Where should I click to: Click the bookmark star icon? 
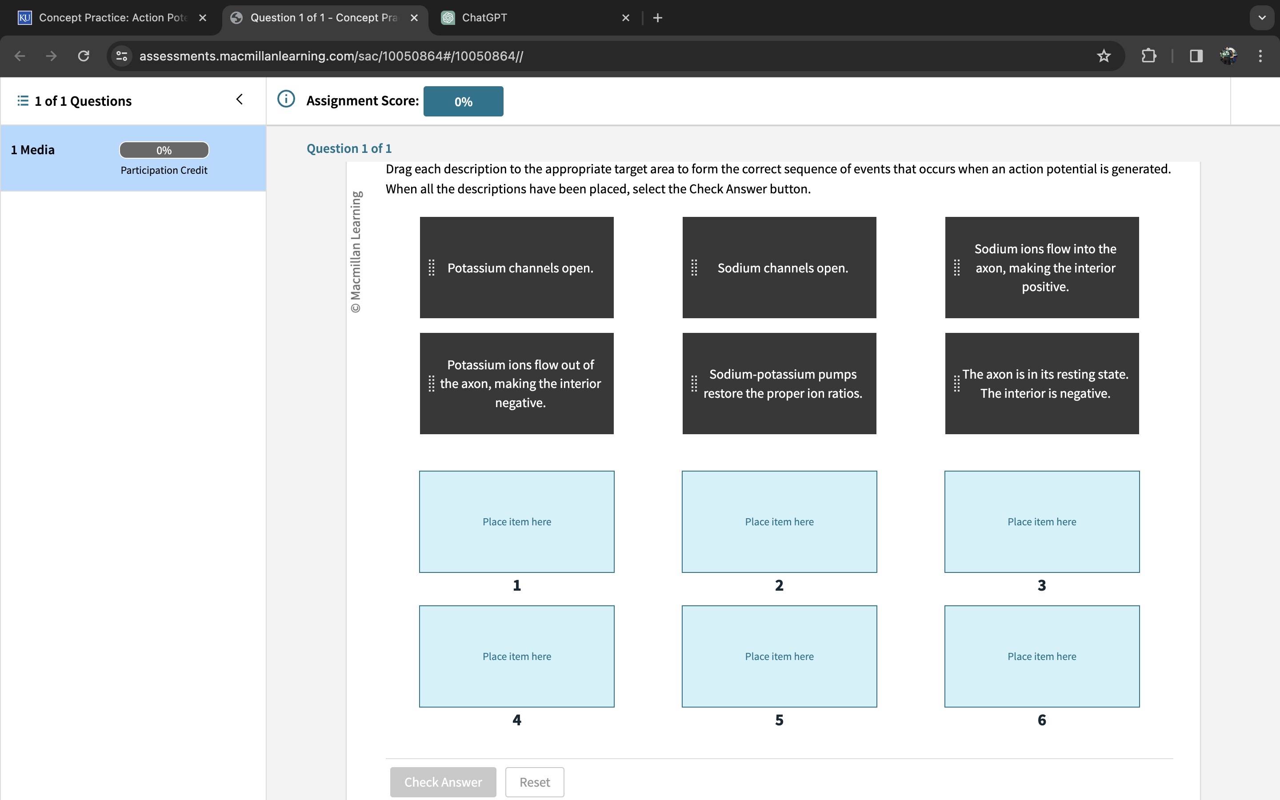[x=1104, y=56]
